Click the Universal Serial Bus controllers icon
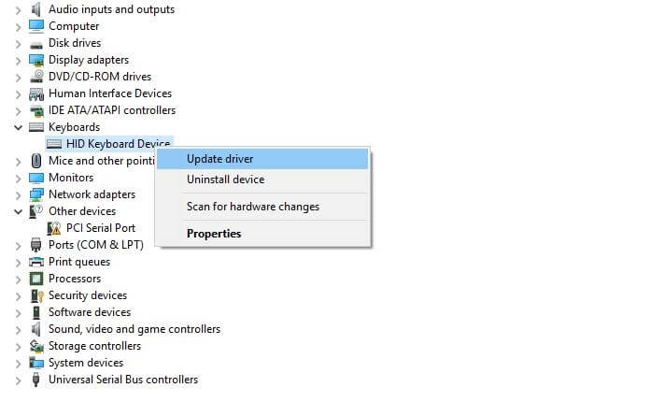 point(36,380)
